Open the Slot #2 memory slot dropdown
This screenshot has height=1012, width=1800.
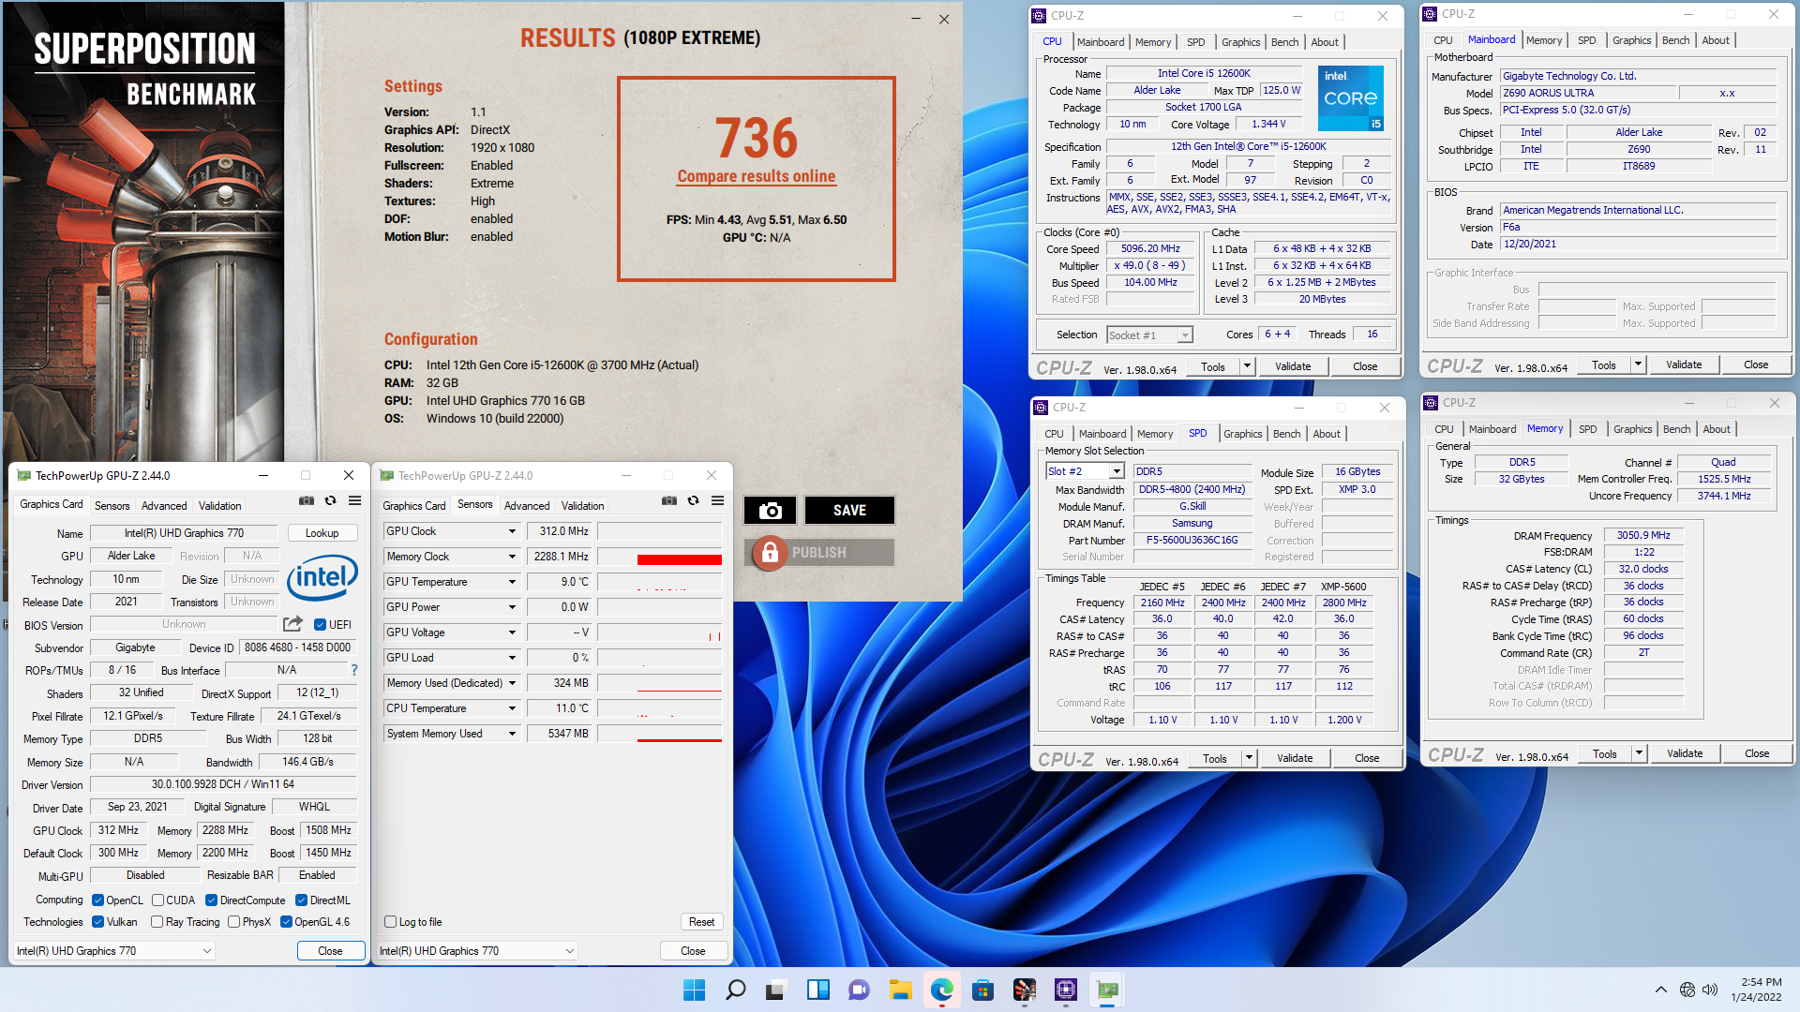pos(1117,471)
